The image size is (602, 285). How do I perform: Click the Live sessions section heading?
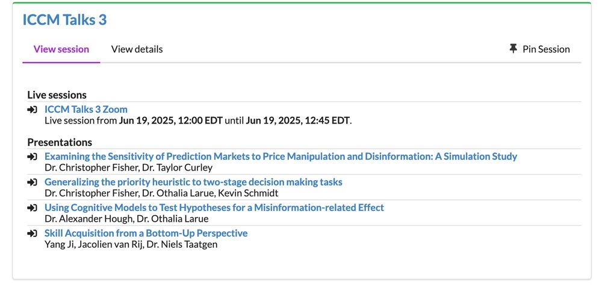(x=57, y=95)
